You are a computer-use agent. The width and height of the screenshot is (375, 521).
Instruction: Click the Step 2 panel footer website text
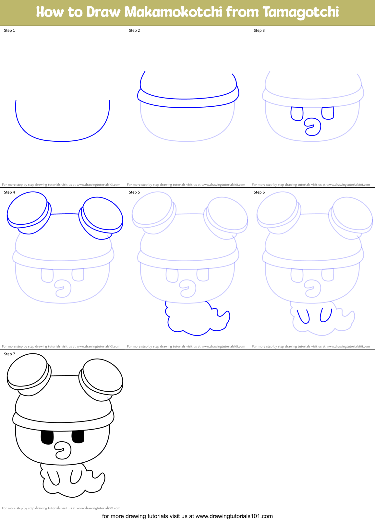[186, 184]
